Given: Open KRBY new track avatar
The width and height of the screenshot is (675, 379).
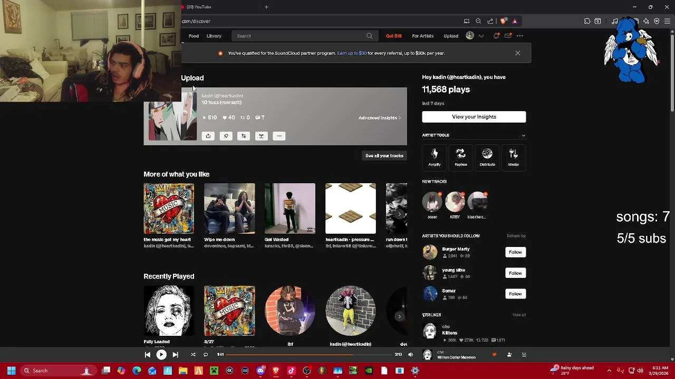Looking at the screenshot, I should [x=455, y=202].
